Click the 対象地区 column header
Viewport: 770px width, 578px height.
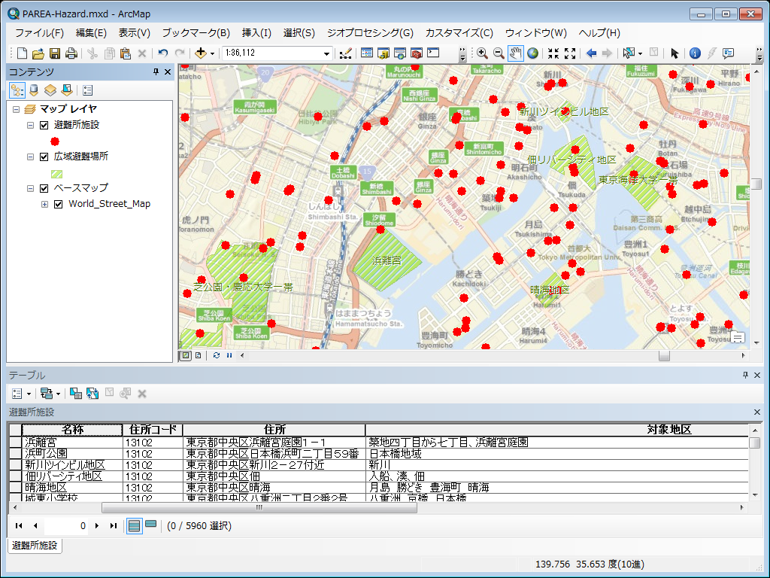pyautogui.click(x=557, y=430)
